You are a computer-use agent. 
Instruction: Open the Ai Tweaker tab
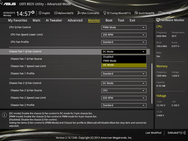point(54,20)
